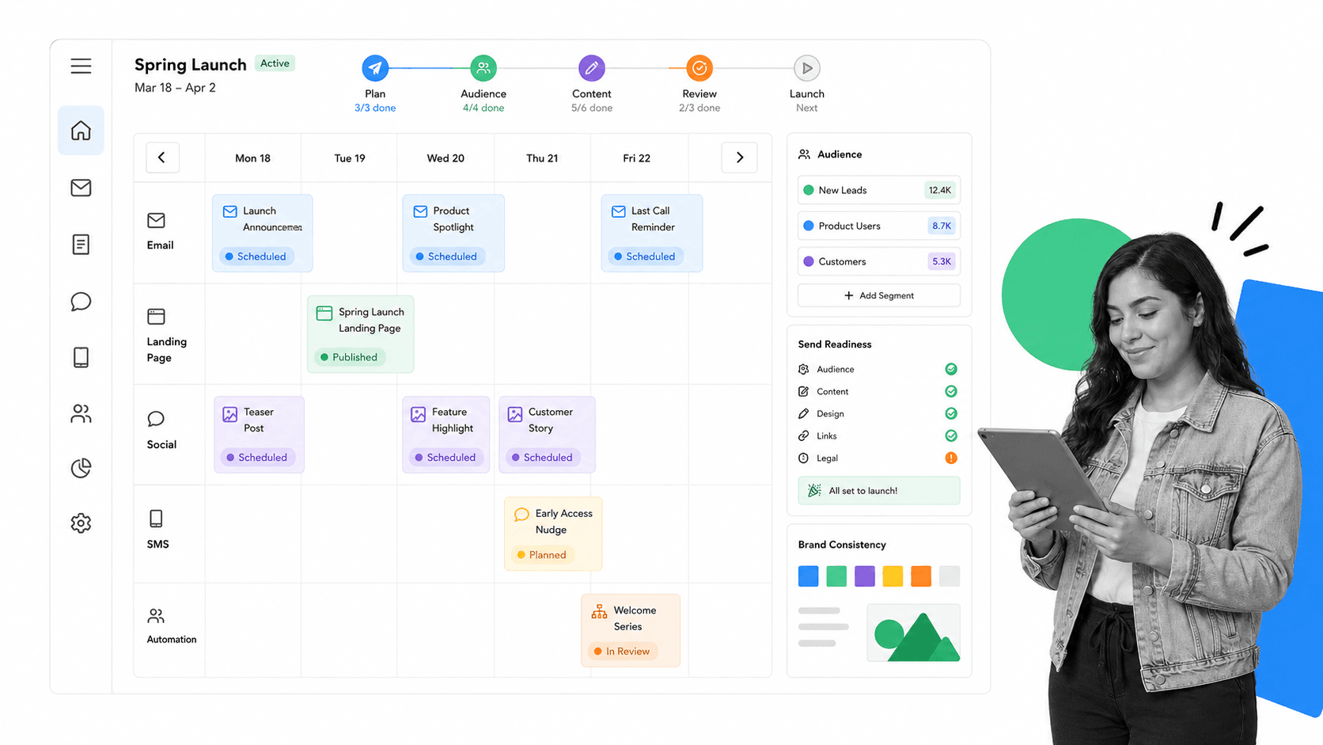Click the Spring Launch campaign title
The height and width of the screenshot is (745, 1323).
(x=191, y=65)
